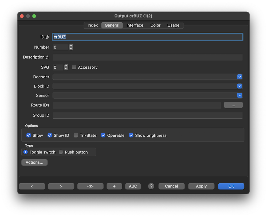Enable the Tri-State option
The image size is (267, 217).
tap(76, 135)
